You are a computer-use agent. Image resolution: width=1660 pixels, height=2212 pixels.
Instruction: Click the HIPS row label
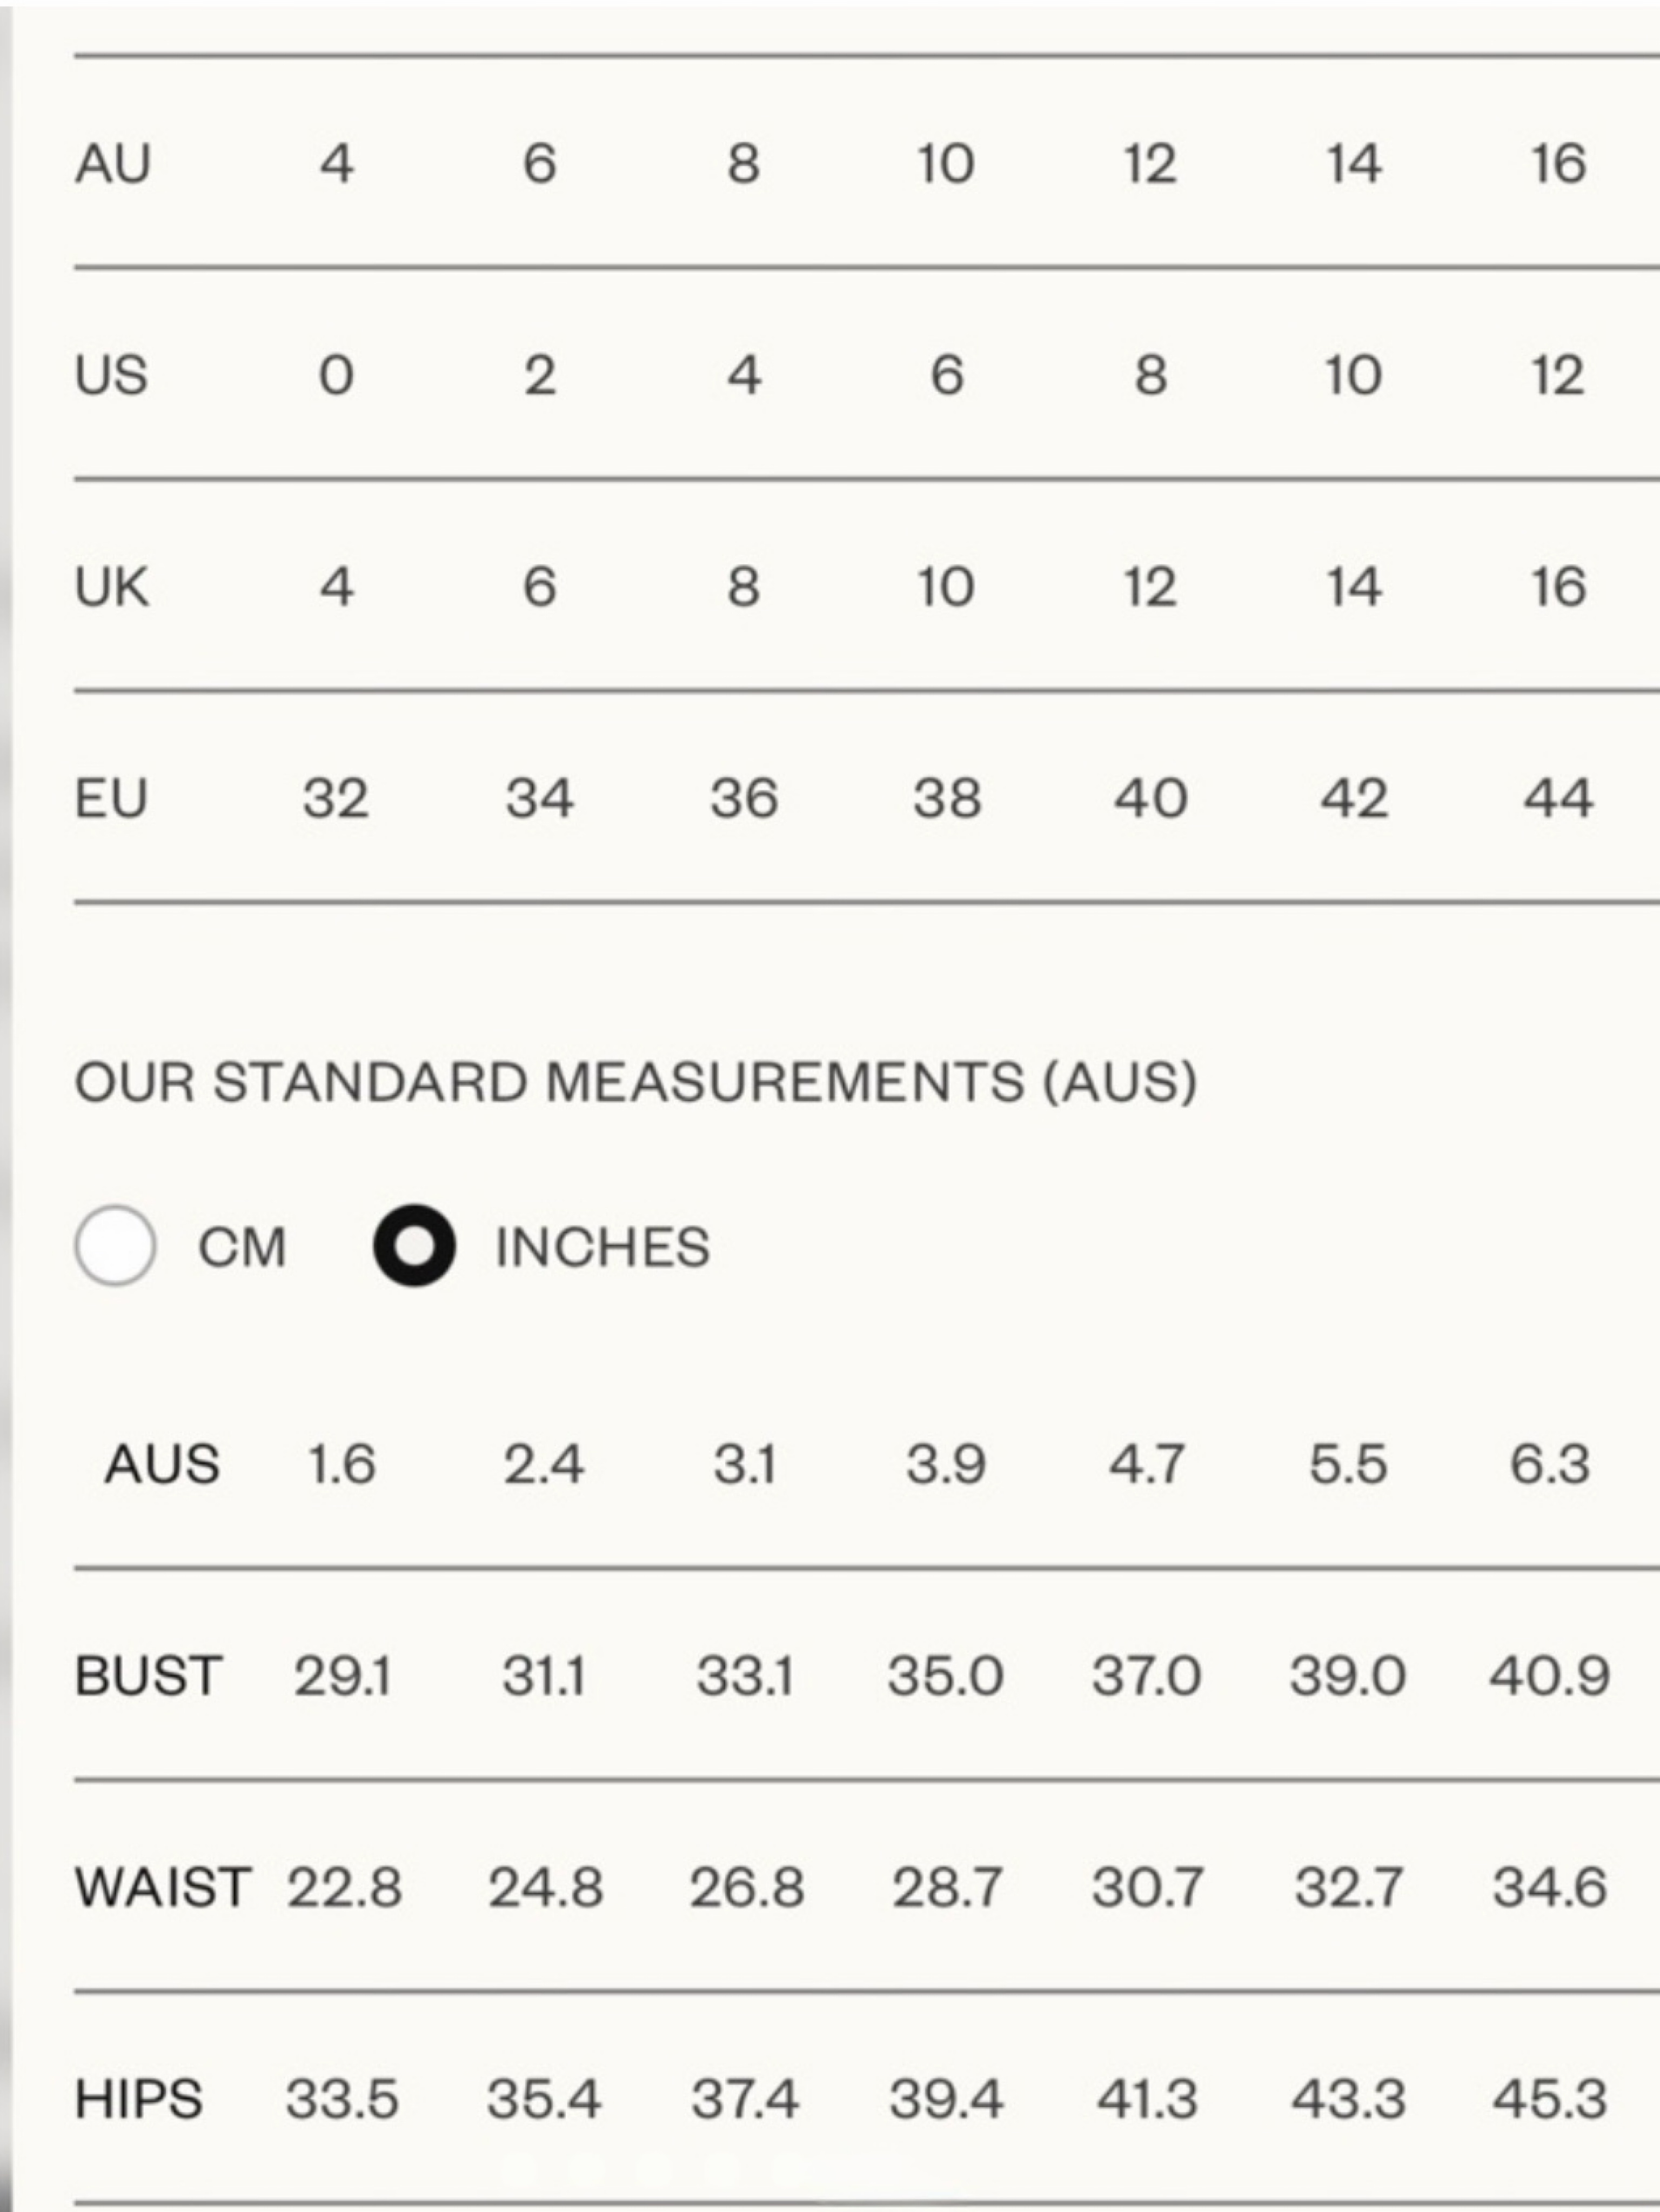[139, 2098]
